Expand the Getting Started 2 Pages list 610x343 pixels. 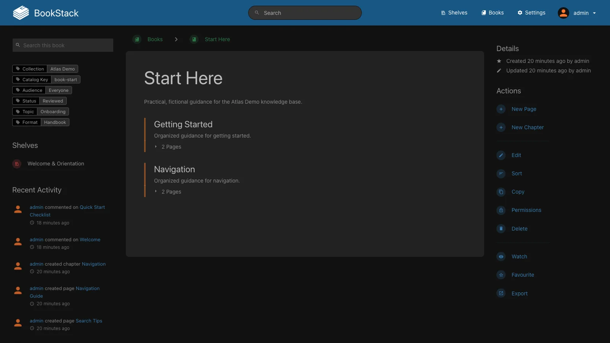tap(168, 147)
